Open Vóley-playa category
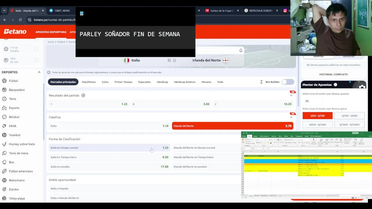This screenshot has width=372, height=209. click(x=17, y=198)
